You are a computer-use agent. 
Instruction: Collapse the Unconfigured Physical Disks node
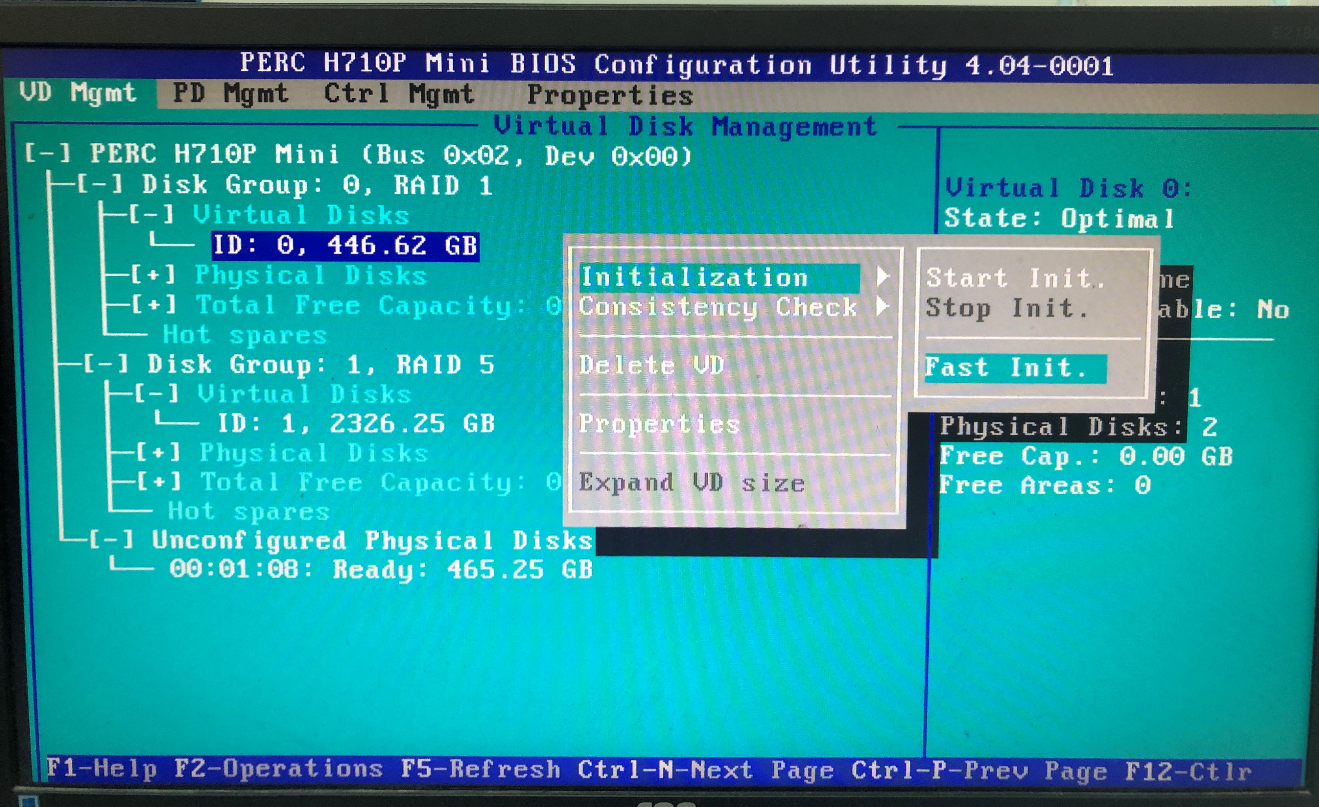click(x=111, y=540)
